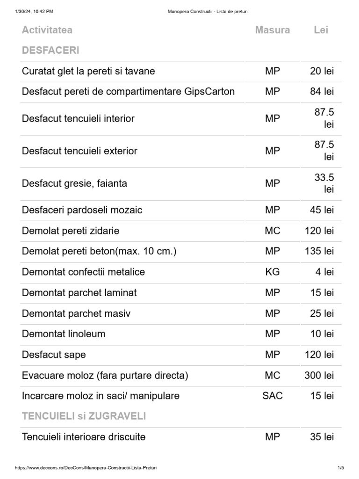The width and height of the screenshot is (359, 479).
Task: Click the 'Tencuieli interioare driscuite' entry
Action: [x=84, y=437]
